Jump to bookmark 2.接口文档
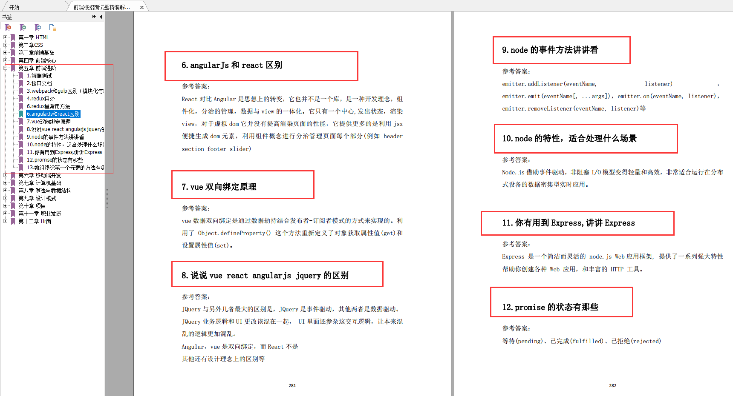 click(x=39, y=83)
